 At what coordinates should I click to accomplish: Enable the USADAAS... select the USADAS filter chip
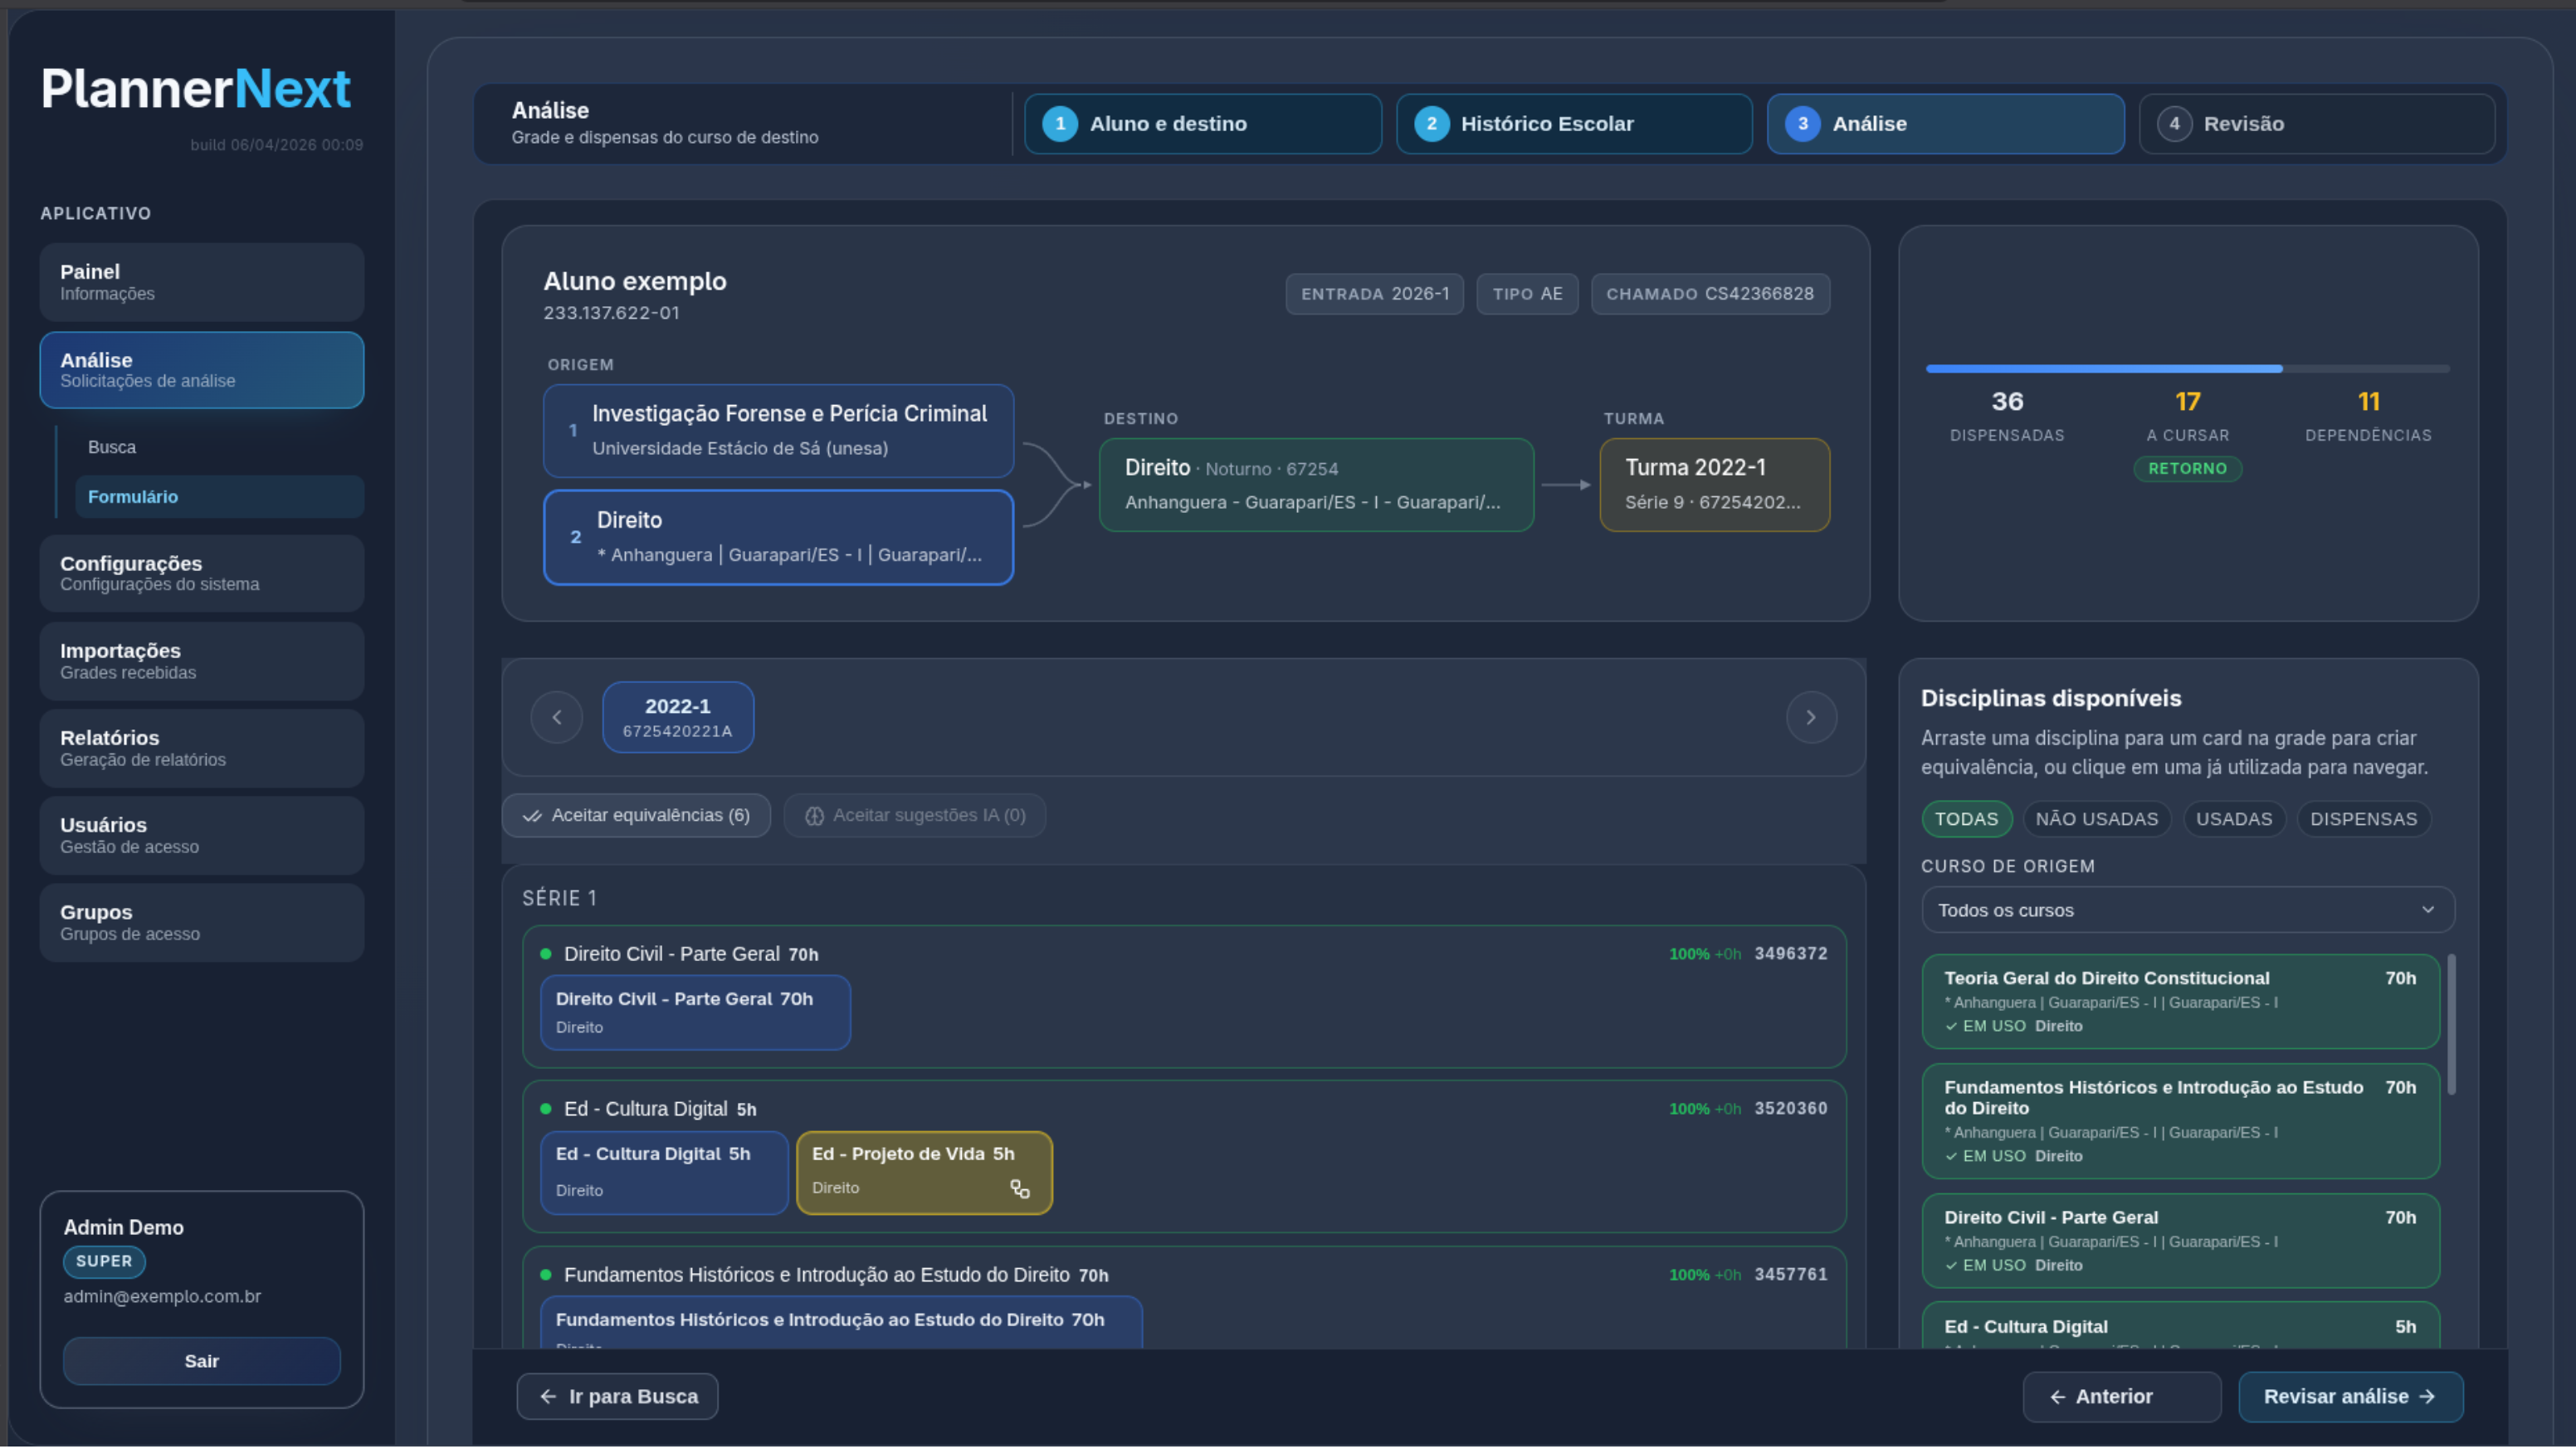pyautogui.click(x=2235, y=818)
